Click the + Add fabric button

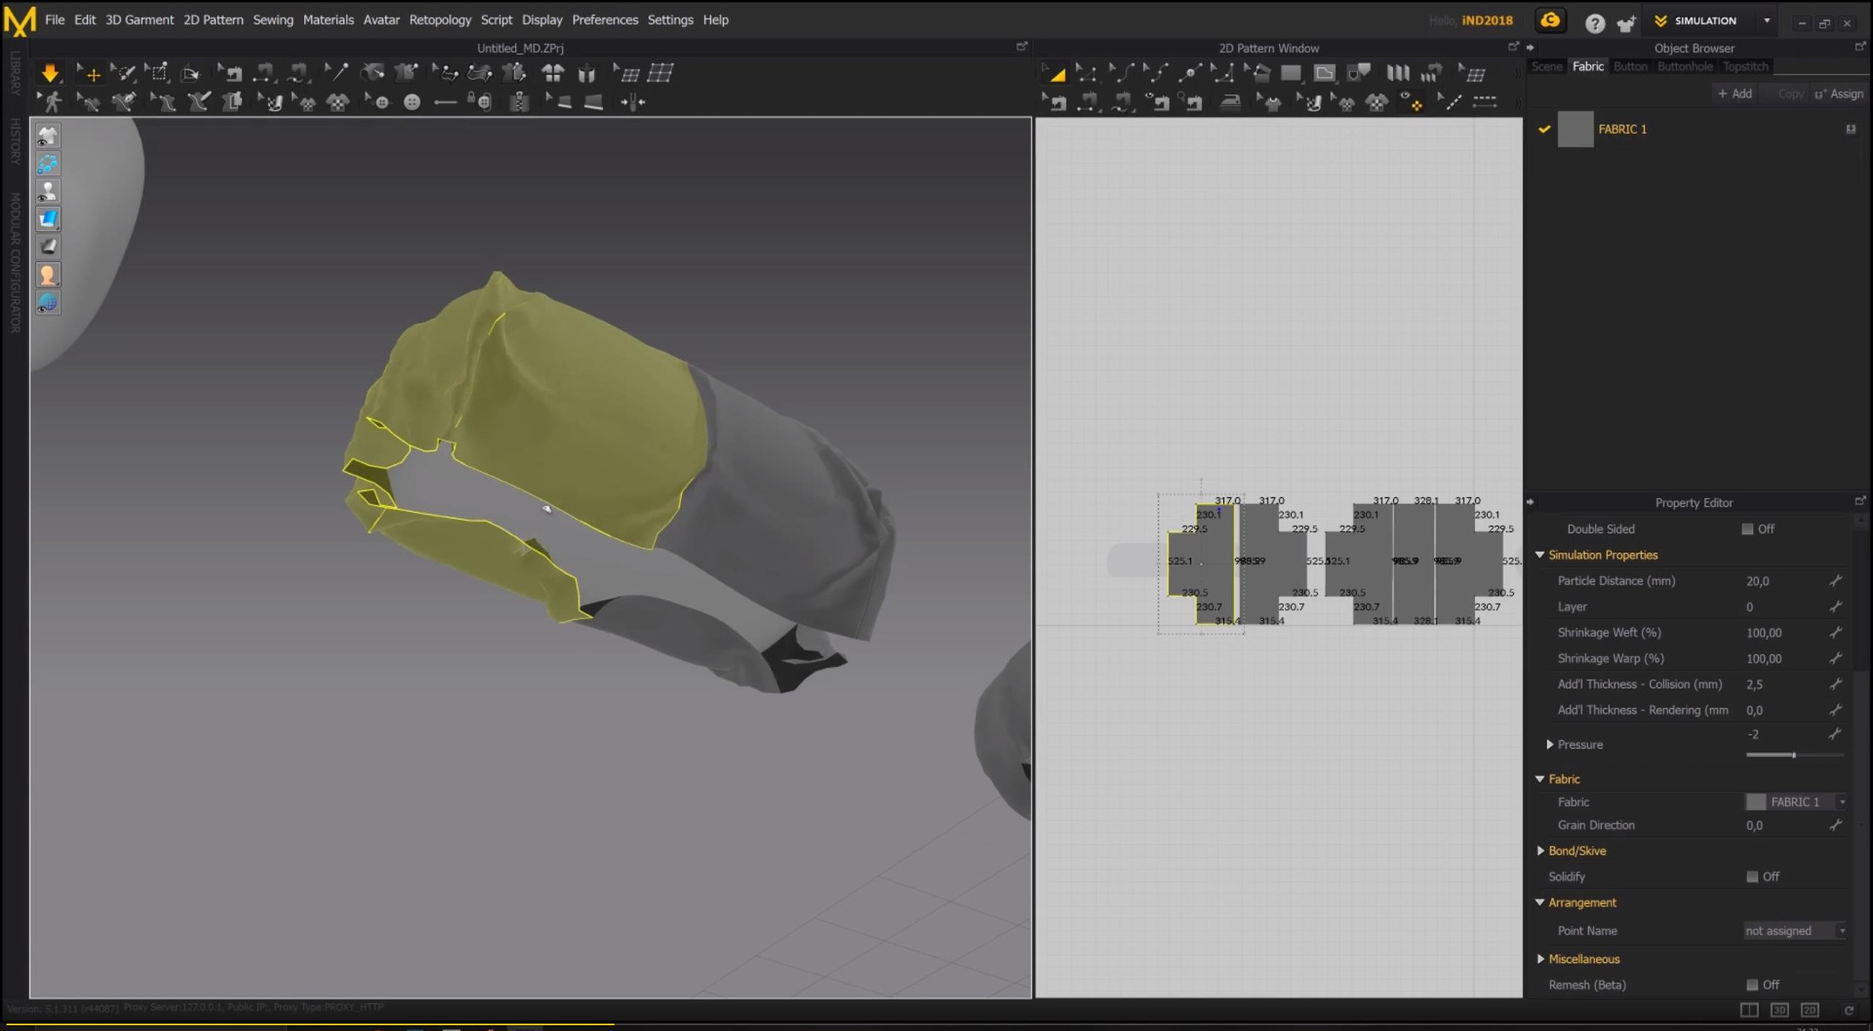pos(1734,94)
